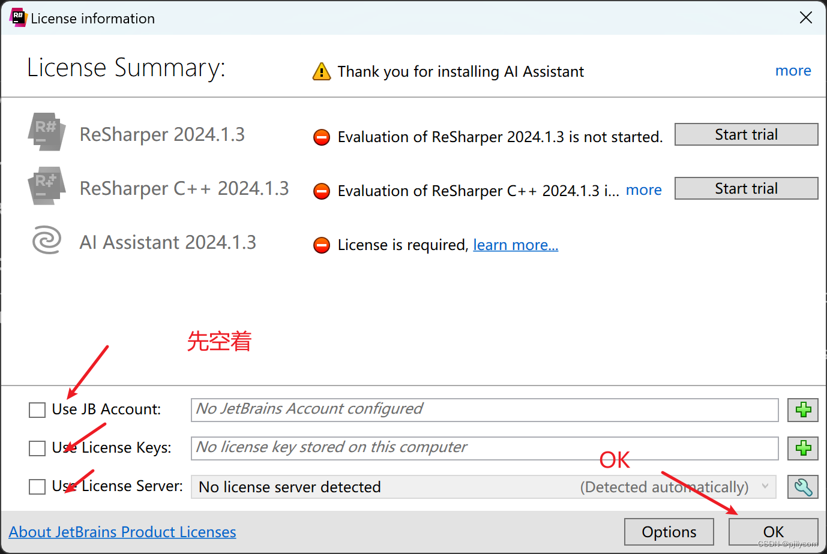Click the AI Assistant 2024.1.3 product name

(167, 242)
